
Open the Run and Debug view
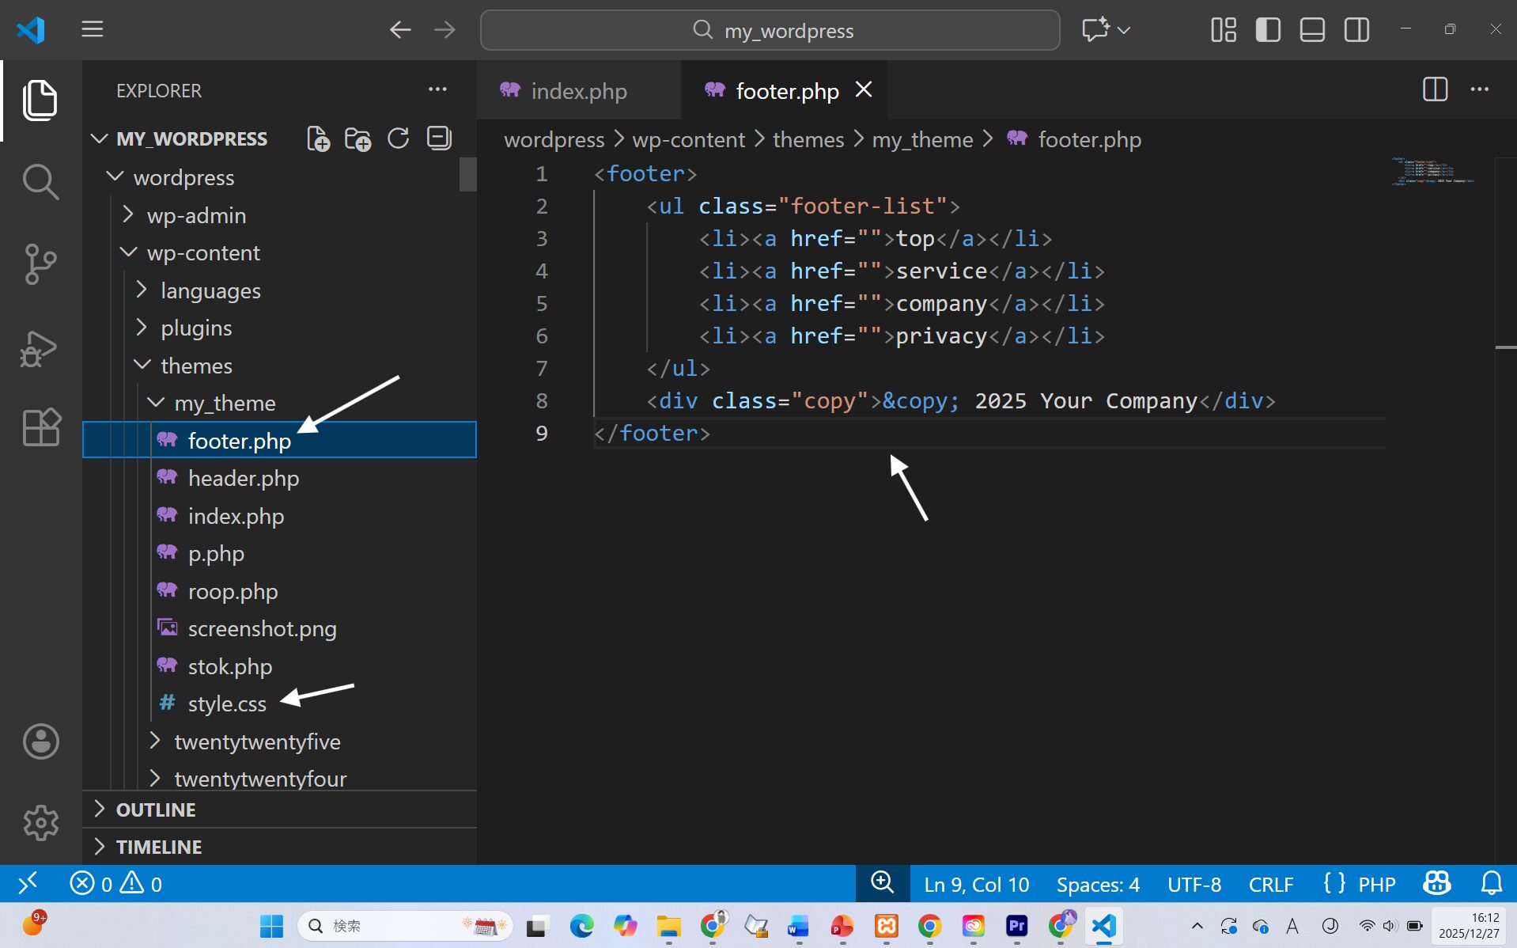tap(40, 347)
